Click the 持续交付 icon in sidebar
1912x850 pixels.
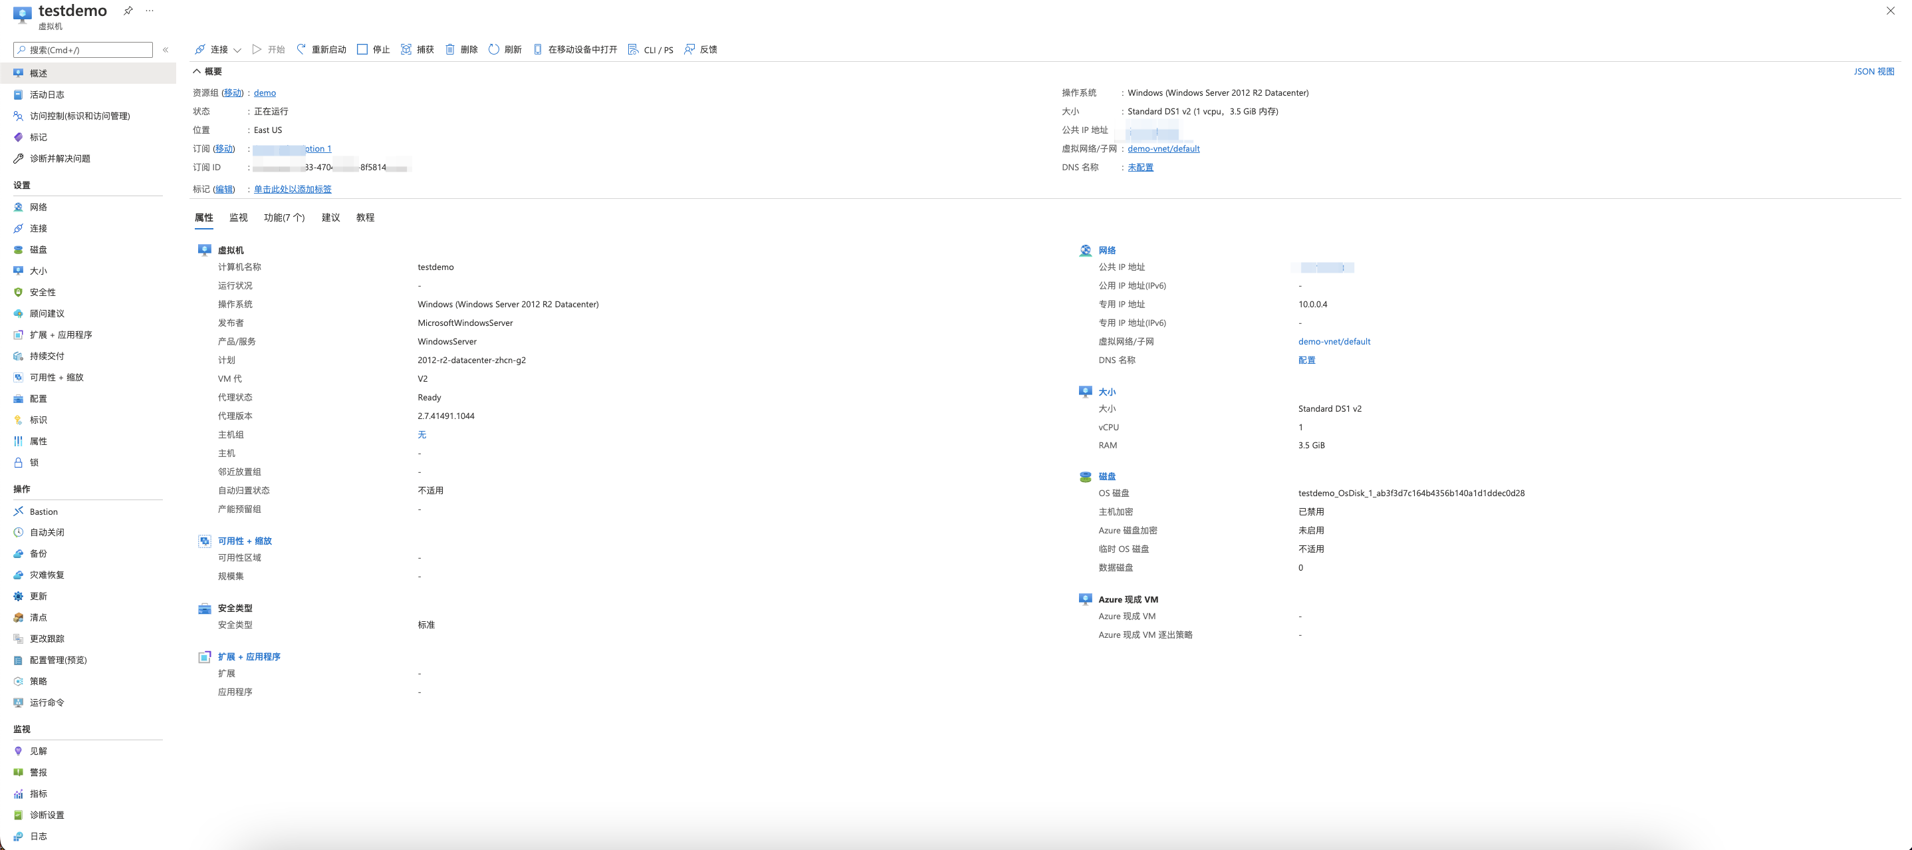(19, 356)
